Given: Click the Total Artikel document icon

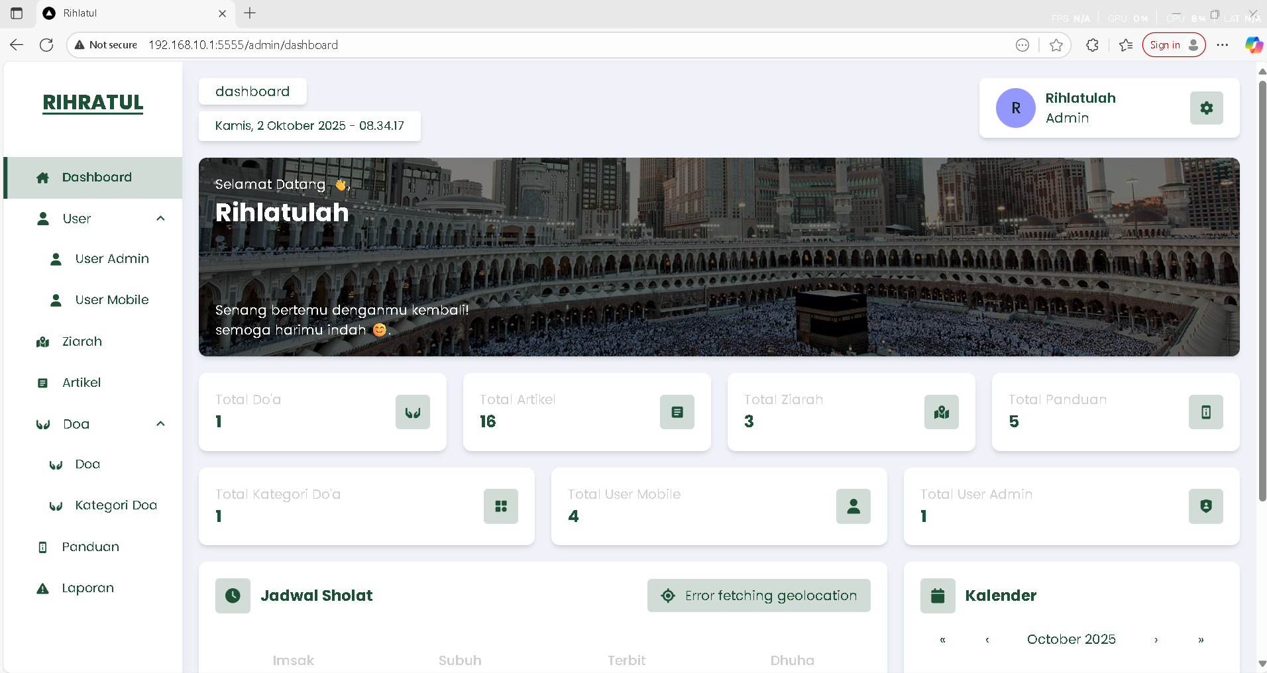Looking at the screenshot, I should tap(677, 412).
